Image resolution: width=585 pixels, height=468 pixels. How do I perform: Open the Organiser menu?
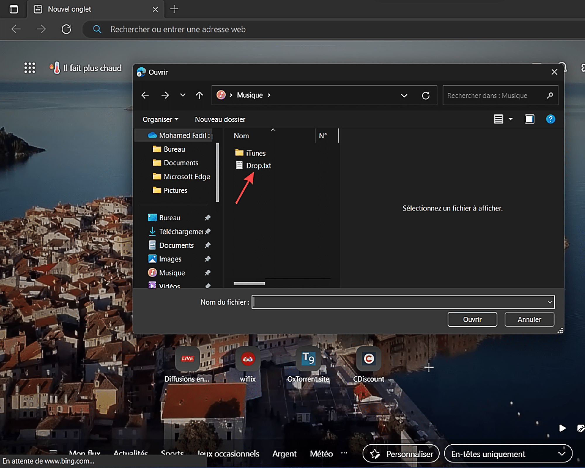coord(160,119)
